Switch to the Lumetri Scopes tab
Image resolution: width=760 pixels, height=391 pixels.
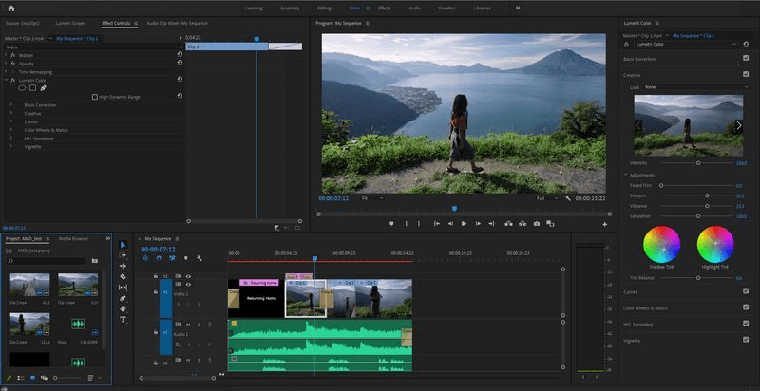point(69,22)
